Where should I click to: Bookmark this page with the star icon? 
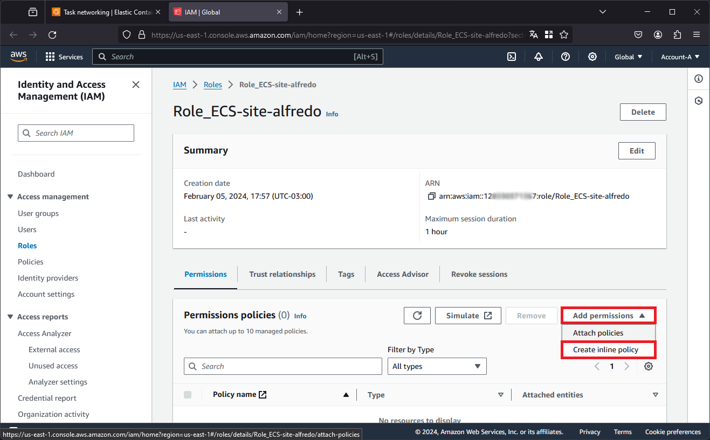[x=564, y=34]
